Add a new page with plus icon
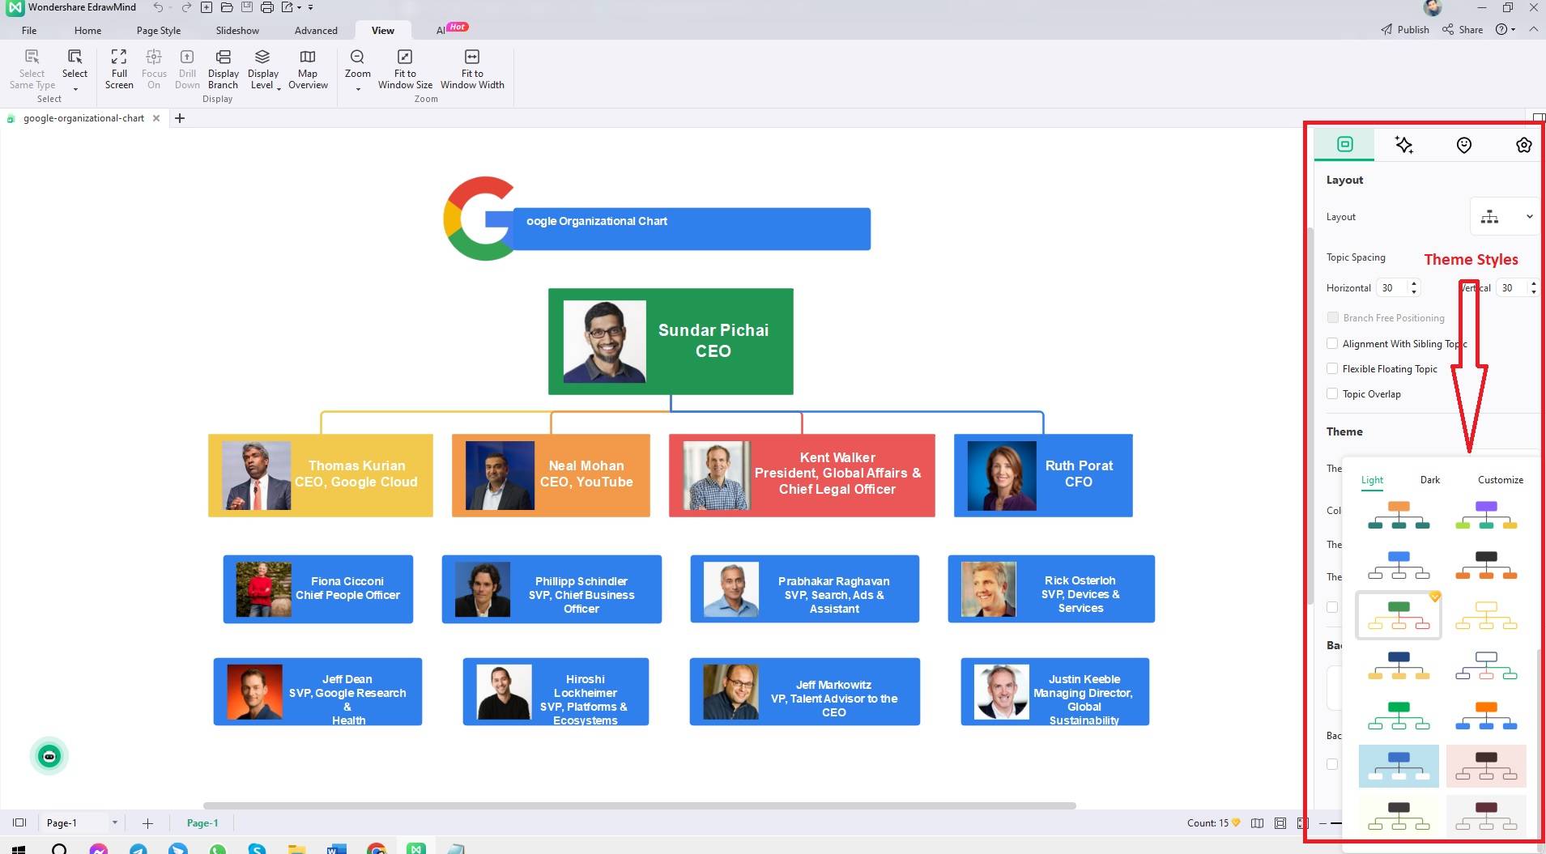Viewport: 1546px width, 854px height. click(147, 823)
